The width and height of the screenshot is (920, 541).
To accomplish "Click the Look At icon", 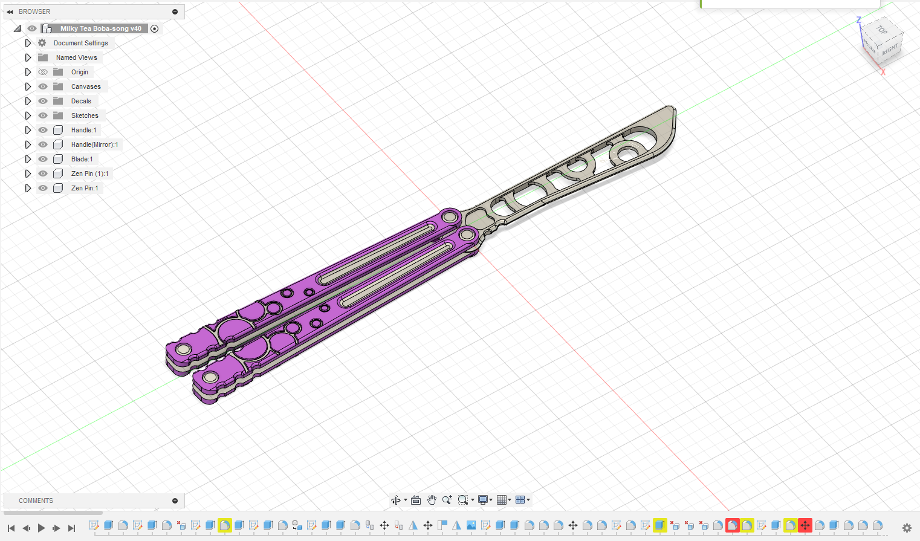I will click(416, 500).
